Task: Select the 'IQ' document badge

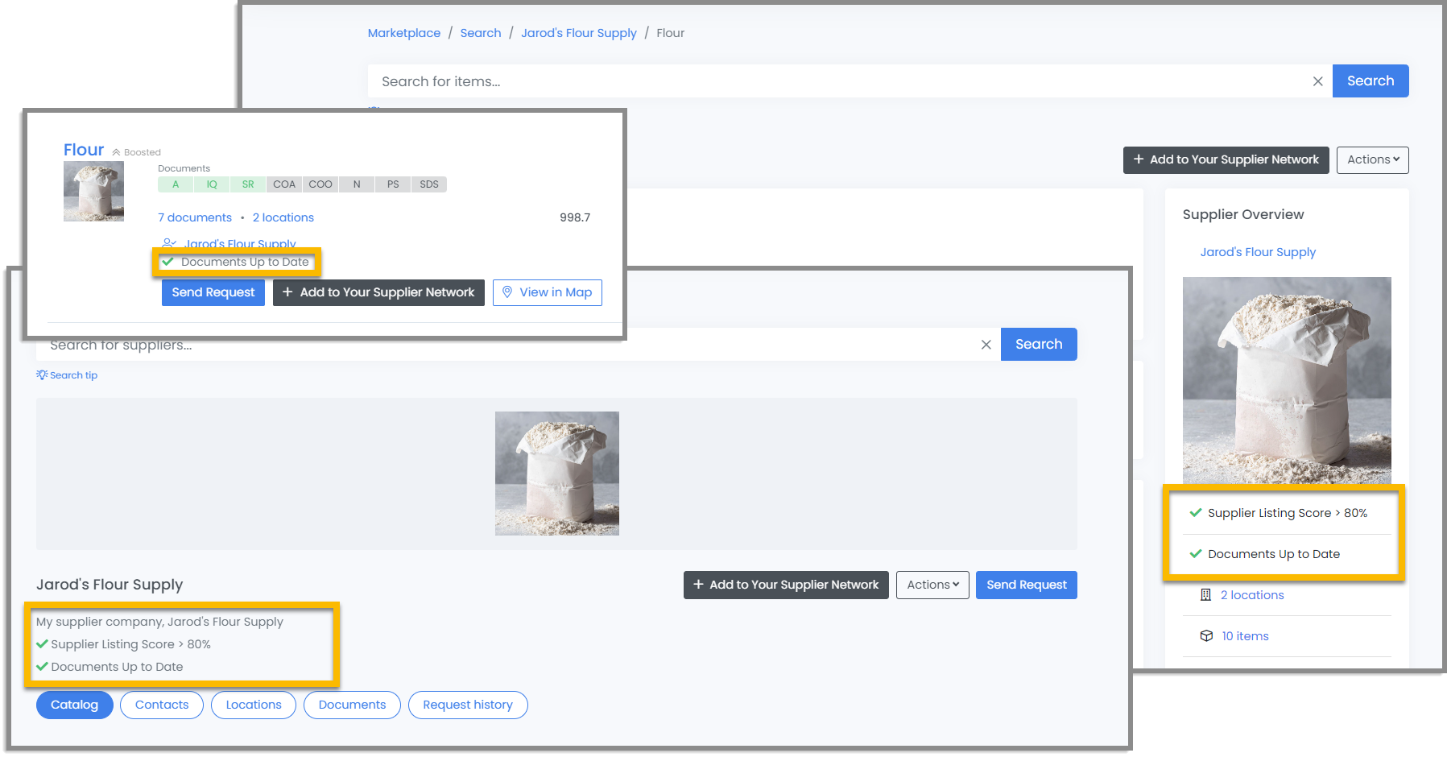Action: tap(212, 184)
